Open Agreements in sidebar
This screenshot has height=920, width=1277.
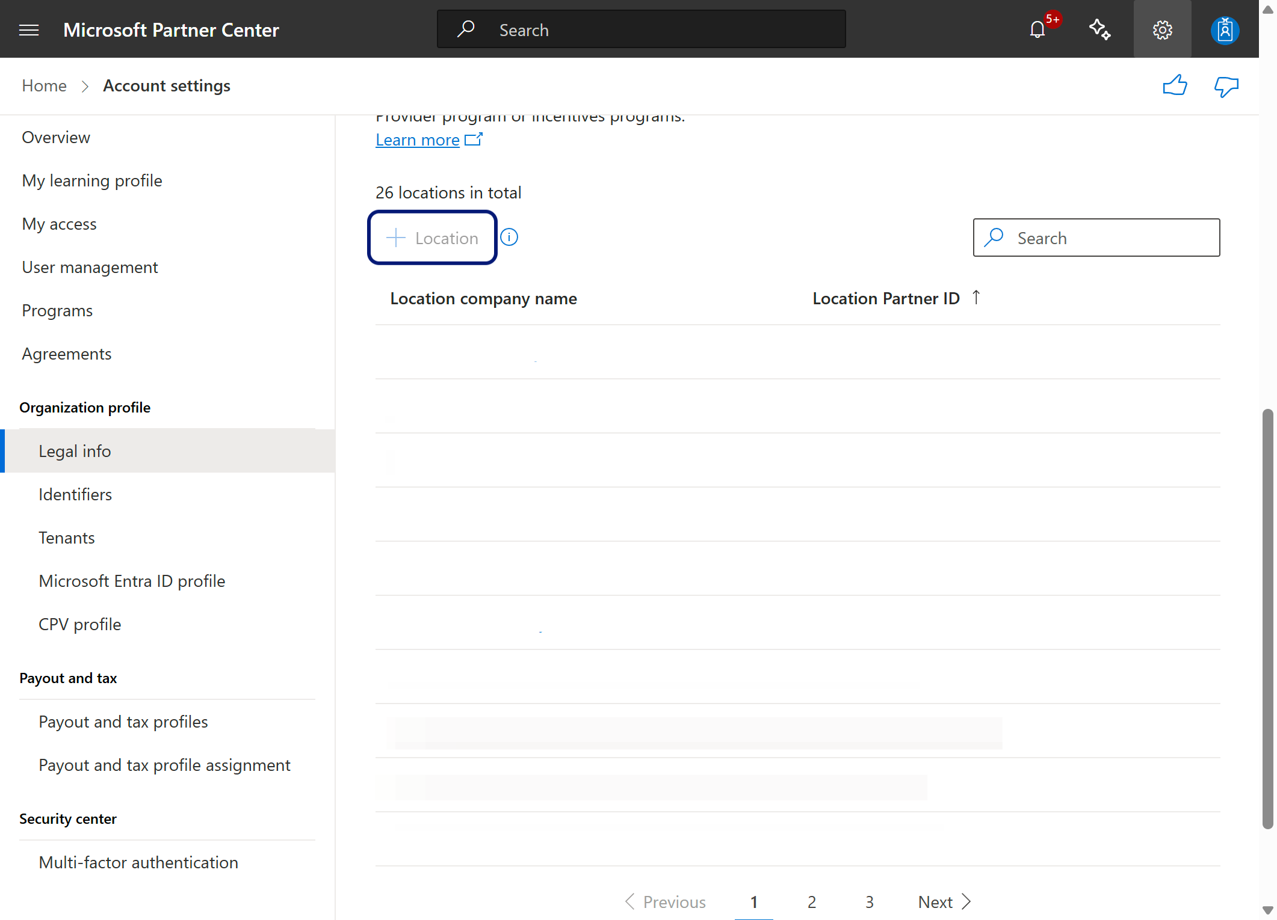click(x=66, y=354)
